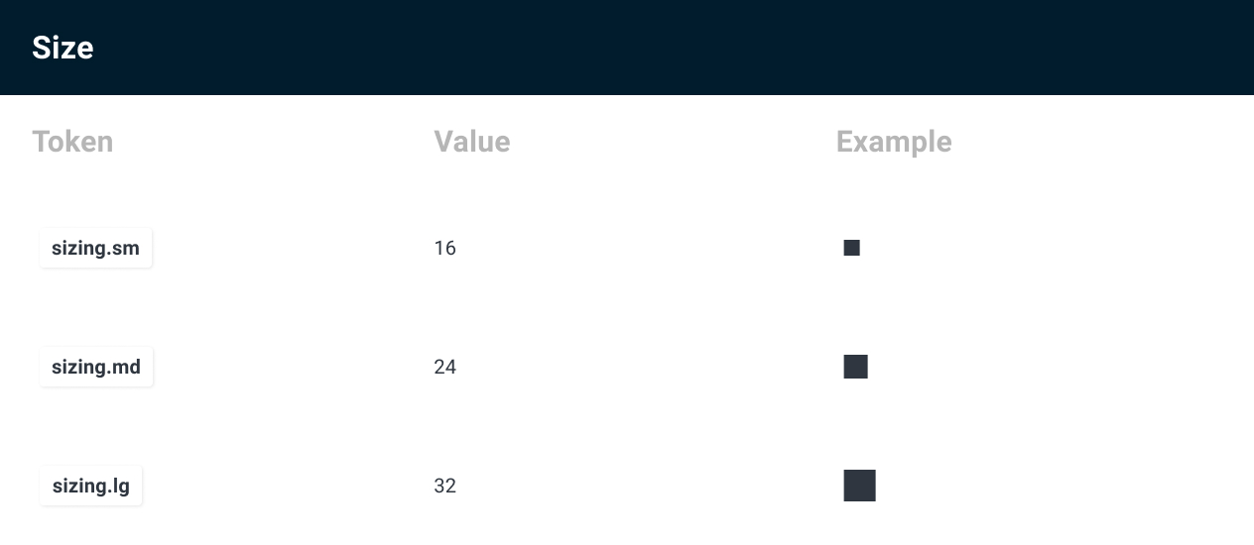Click the large 32 example square
The width and height of the screenshot is (1254, 545).
pyautogui.click(x=859, y=486)
